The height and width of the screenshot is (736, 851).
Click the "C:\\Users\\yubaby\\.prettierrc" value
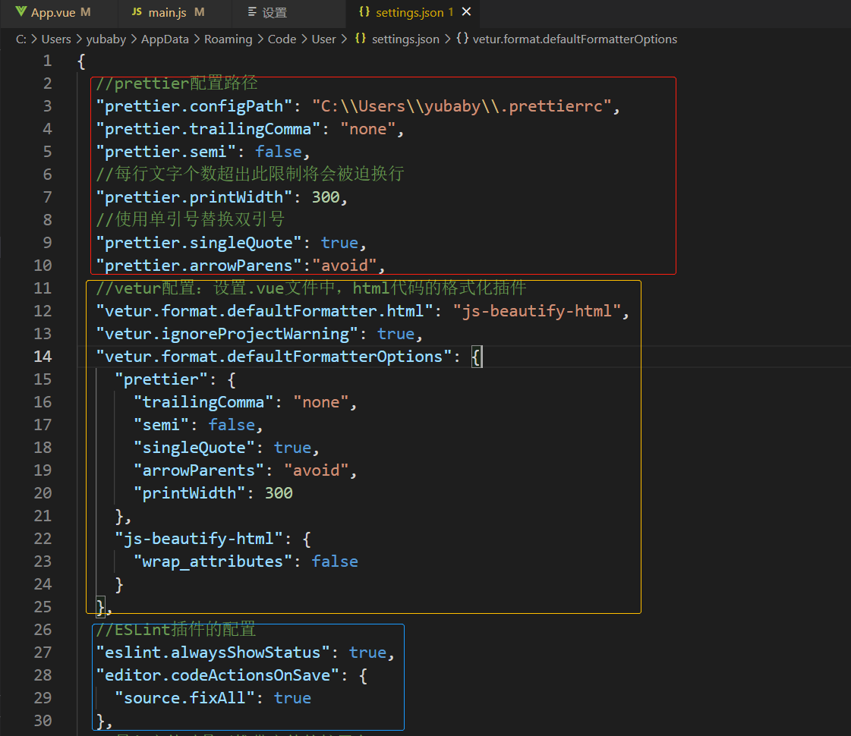462,105
